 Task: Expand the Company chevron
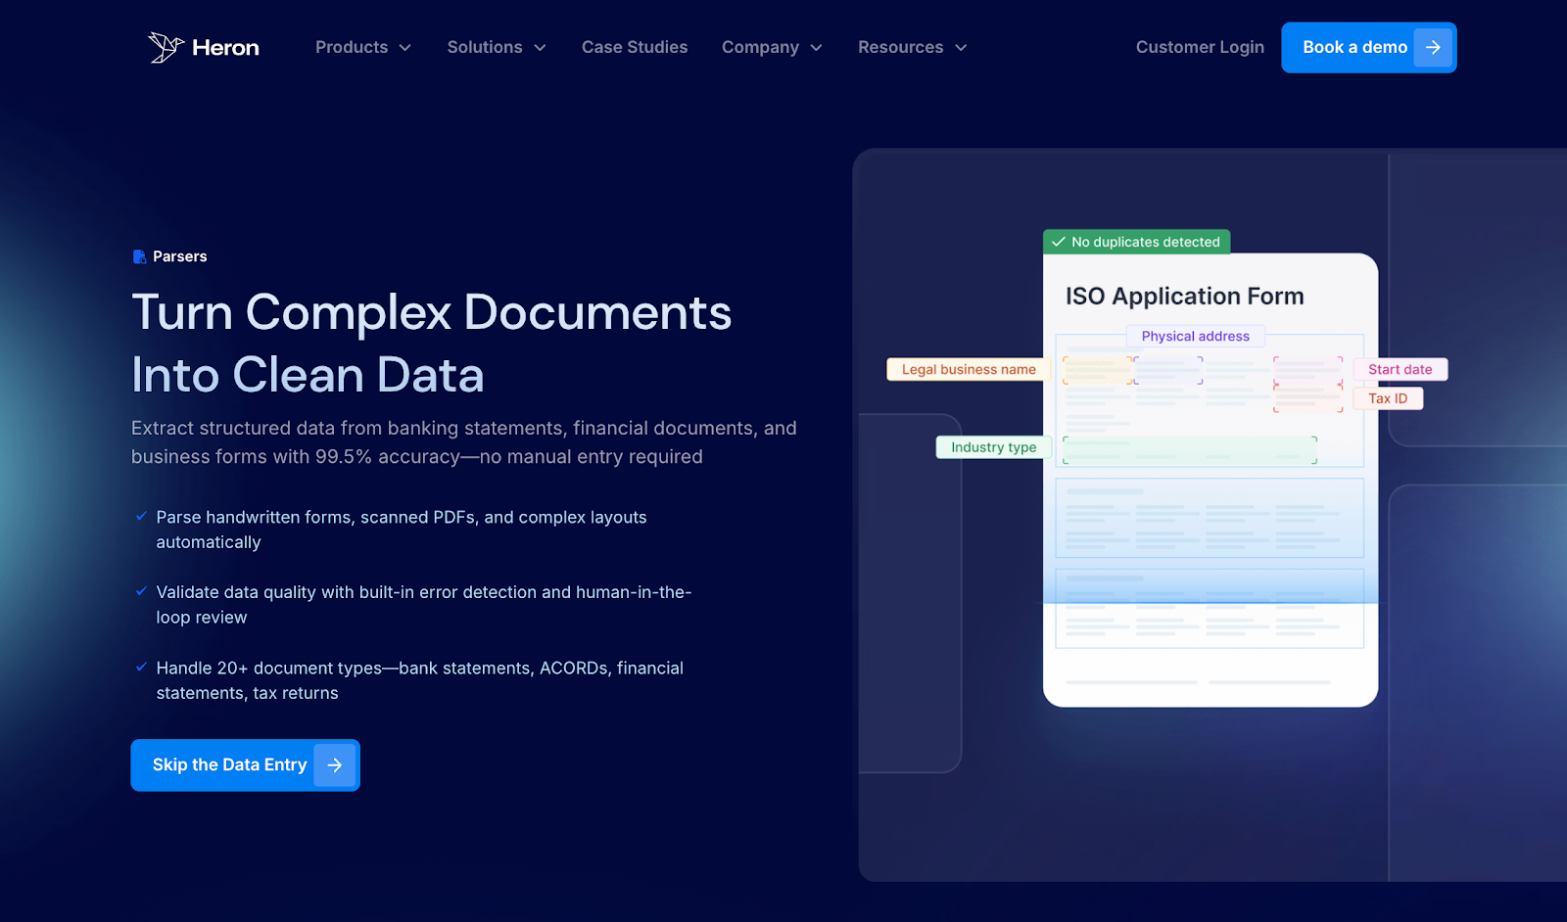point(816,48)
